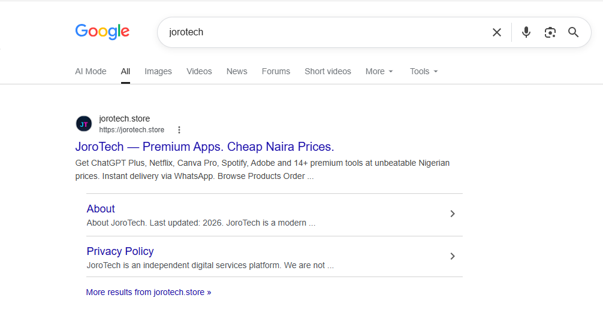603x316 pixels.
Task: Open the About sitelink
Action: click(x=101, y=208)
